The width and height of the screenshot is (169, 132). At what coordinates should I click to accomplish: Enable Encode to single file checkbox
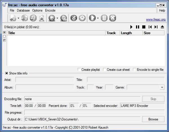134,69
